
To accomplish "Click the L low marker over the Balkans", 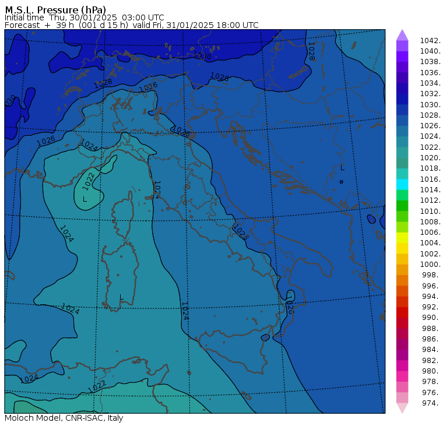I will [x=342, y=168].
